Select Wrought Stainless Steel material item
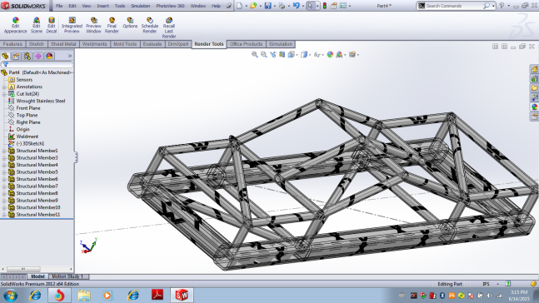539x303 pixels. click(41, 101)
